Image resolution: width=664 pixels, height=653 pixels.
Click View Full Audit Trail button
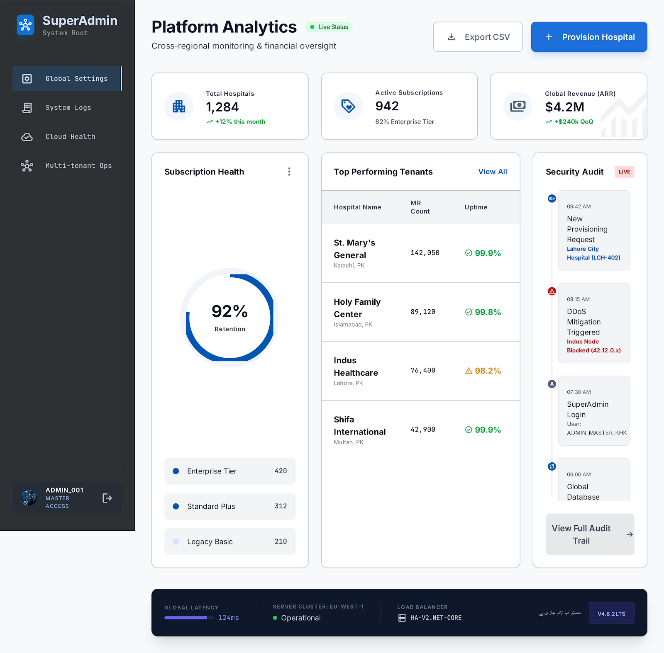point(590,534)
